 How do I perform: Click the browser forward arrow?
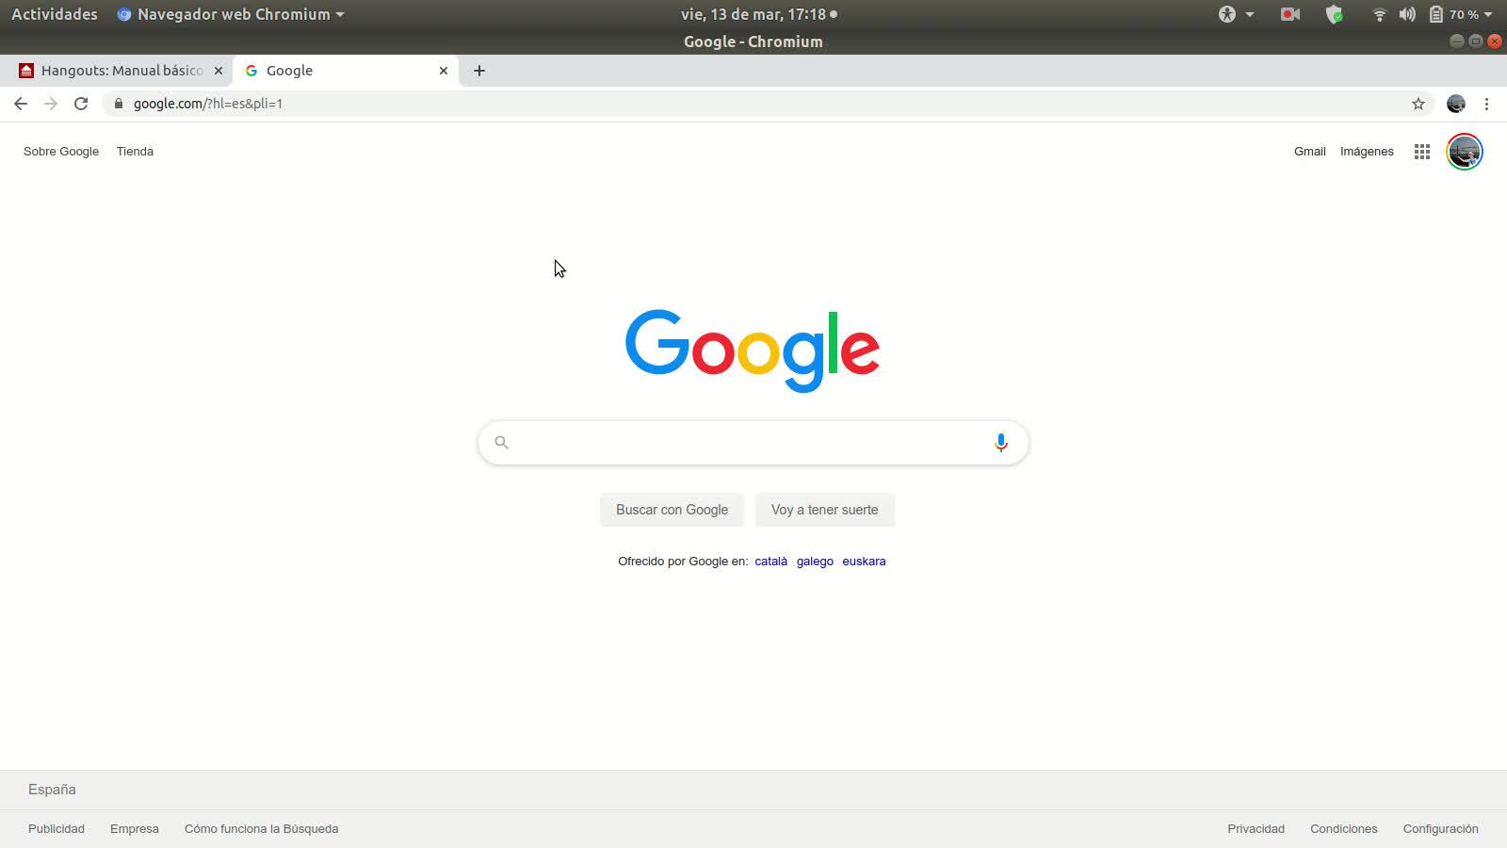click(51, 104)
